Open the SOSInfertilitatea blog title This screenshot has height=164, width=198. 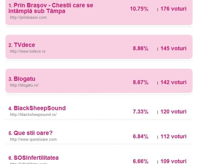(x=36, y=158)
